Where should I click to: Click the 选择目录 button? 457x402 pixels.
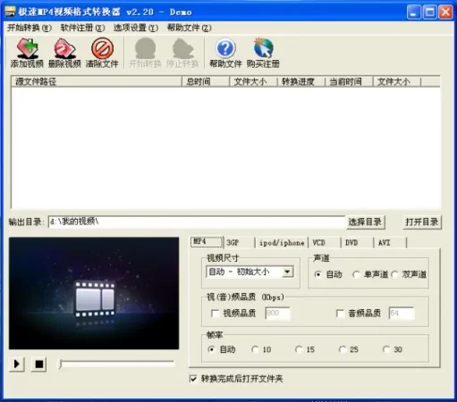tap(365, 222)
